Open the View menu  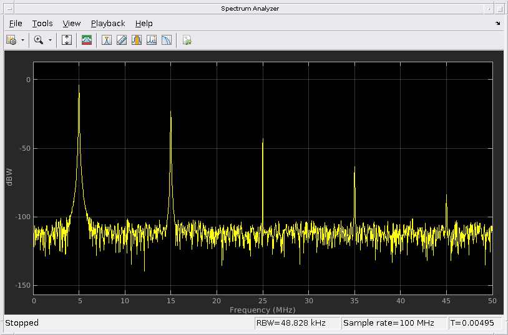[72, 24]
